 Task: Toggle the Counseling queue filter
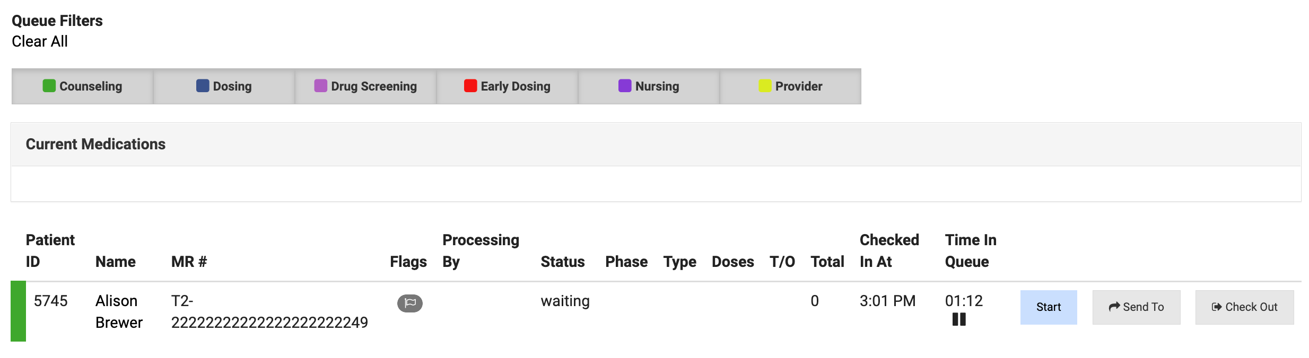point(82,86)
